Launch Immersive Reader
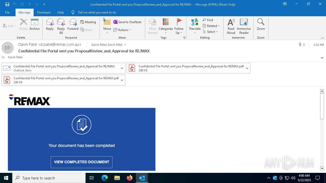Image resolution: width=326 pixels, height=183 pixels. pyautogui.click(x=244, y=26)
